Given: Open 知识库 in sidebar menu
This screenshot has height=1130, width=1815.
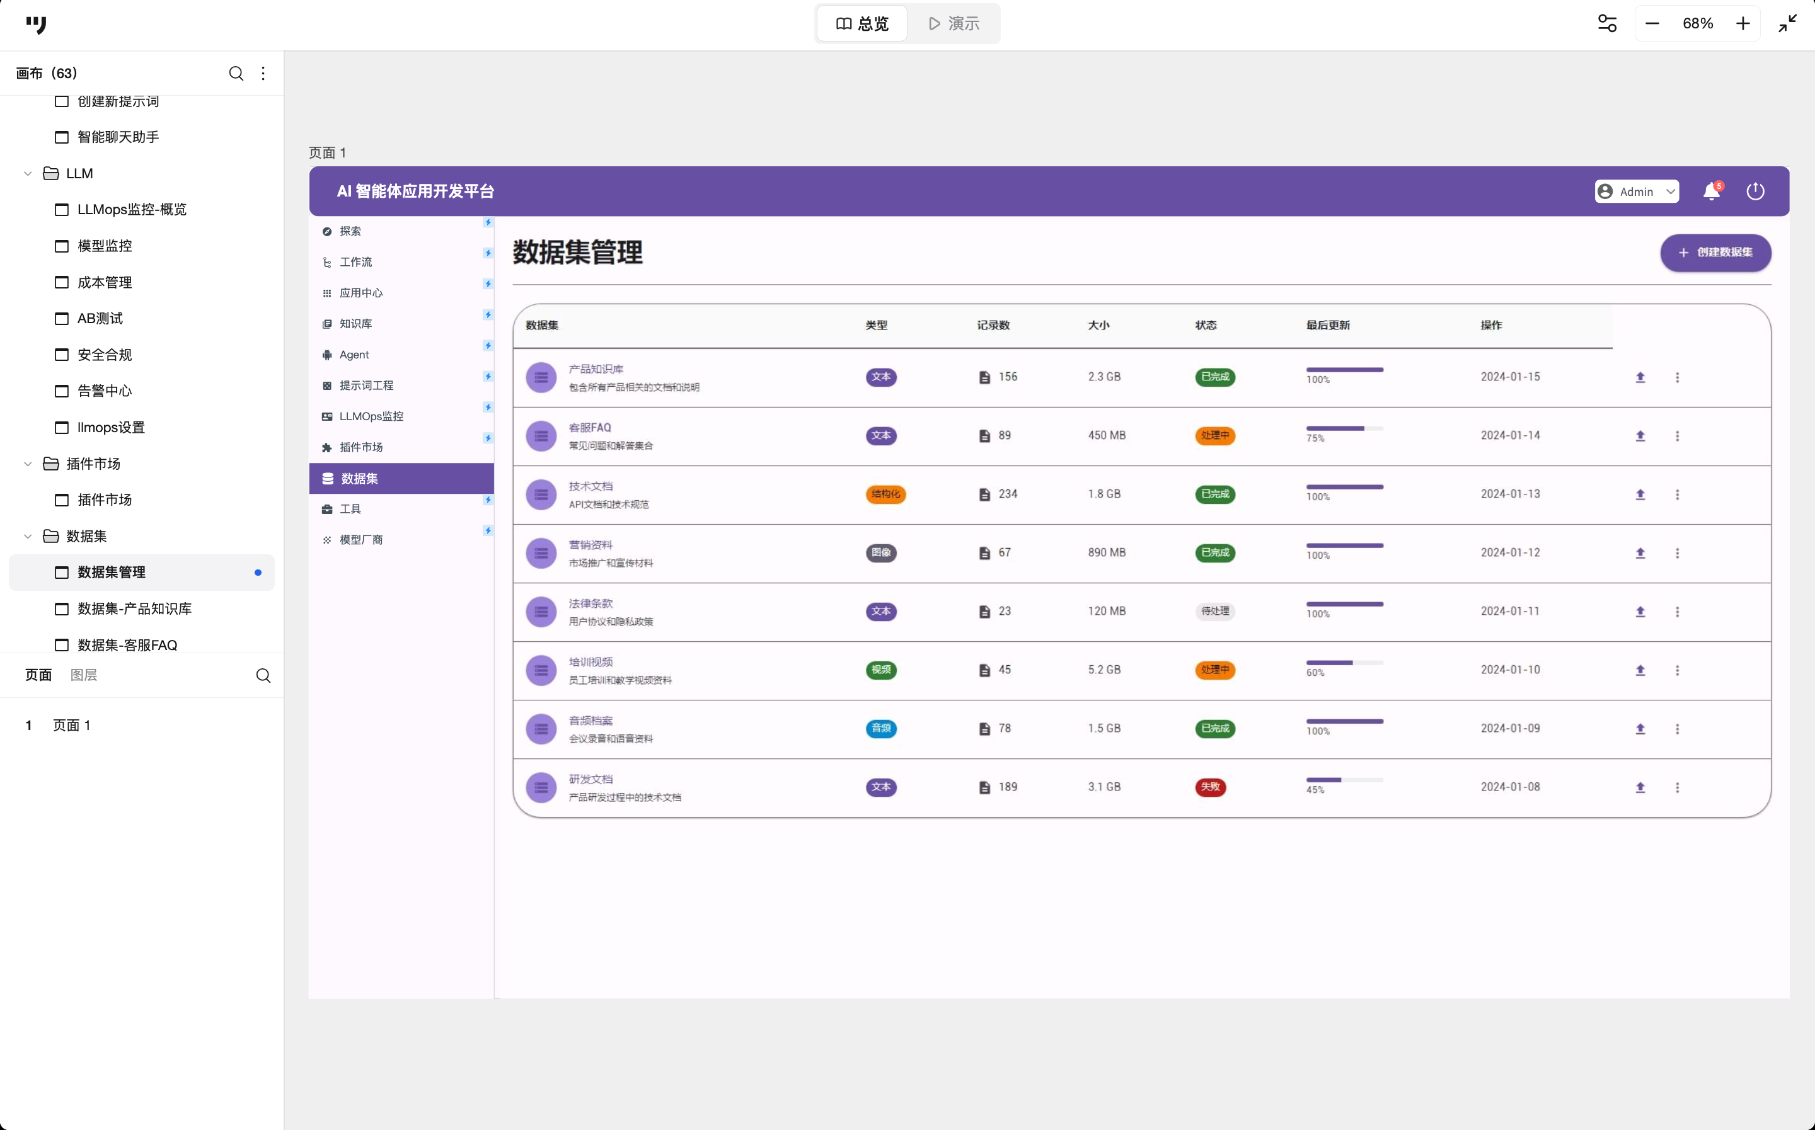Looking at the screenshot, I should pos(356,324).
